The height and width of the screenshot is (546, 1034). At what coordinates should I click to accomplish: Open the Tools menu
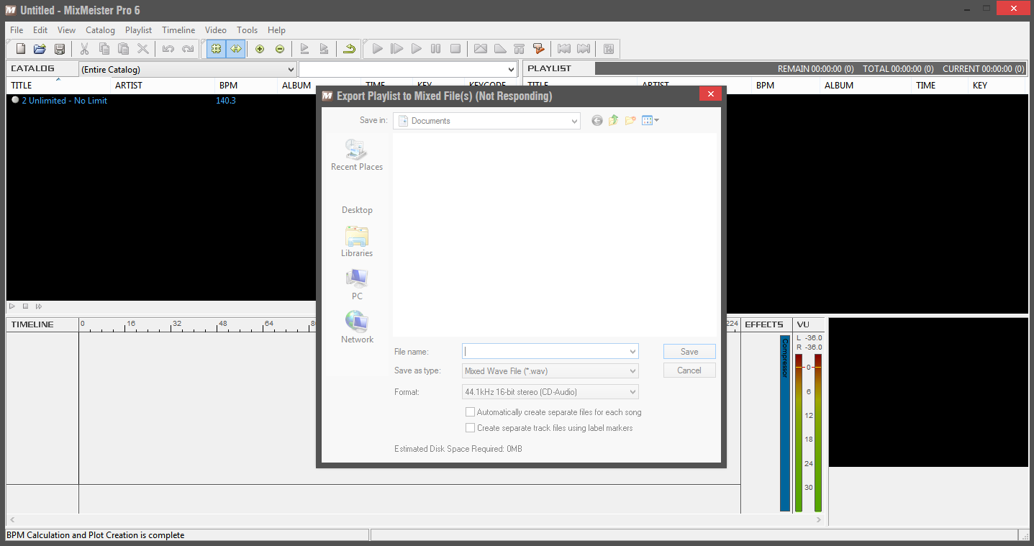pyautogui.click(x=247, y=30)
